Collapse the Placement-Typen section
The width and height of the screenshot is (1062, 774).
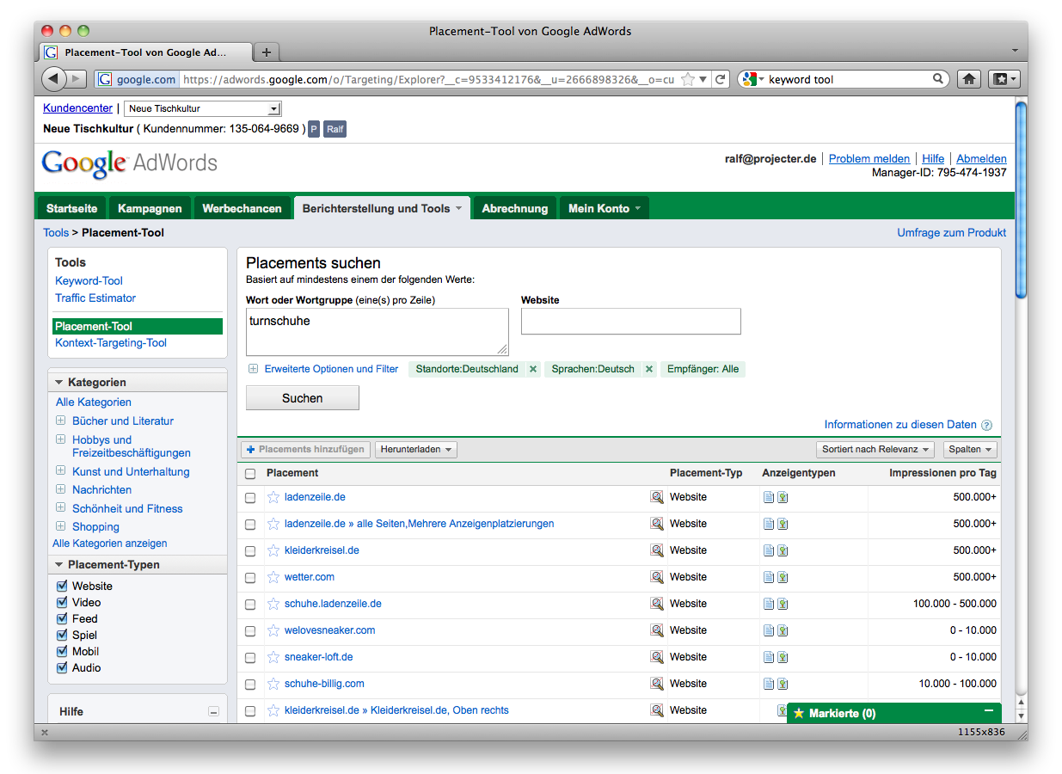coord(59,565)
